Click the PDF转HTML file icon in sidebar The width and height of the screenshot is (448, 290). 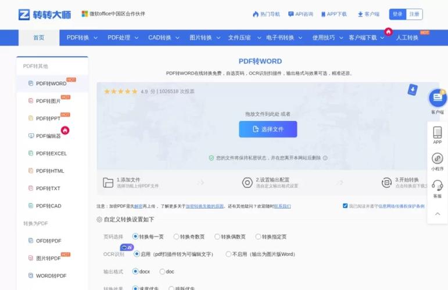click(x=31, y=171)
